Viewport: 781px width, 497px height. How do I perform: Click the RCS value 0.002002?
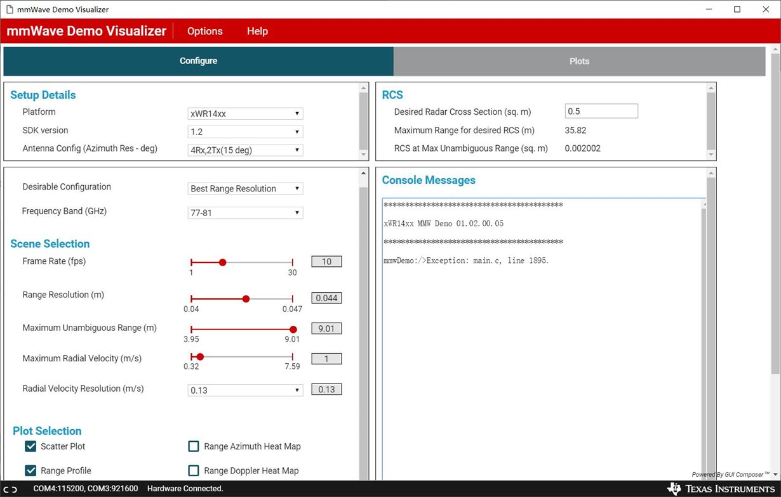click(x=583, y=148)
